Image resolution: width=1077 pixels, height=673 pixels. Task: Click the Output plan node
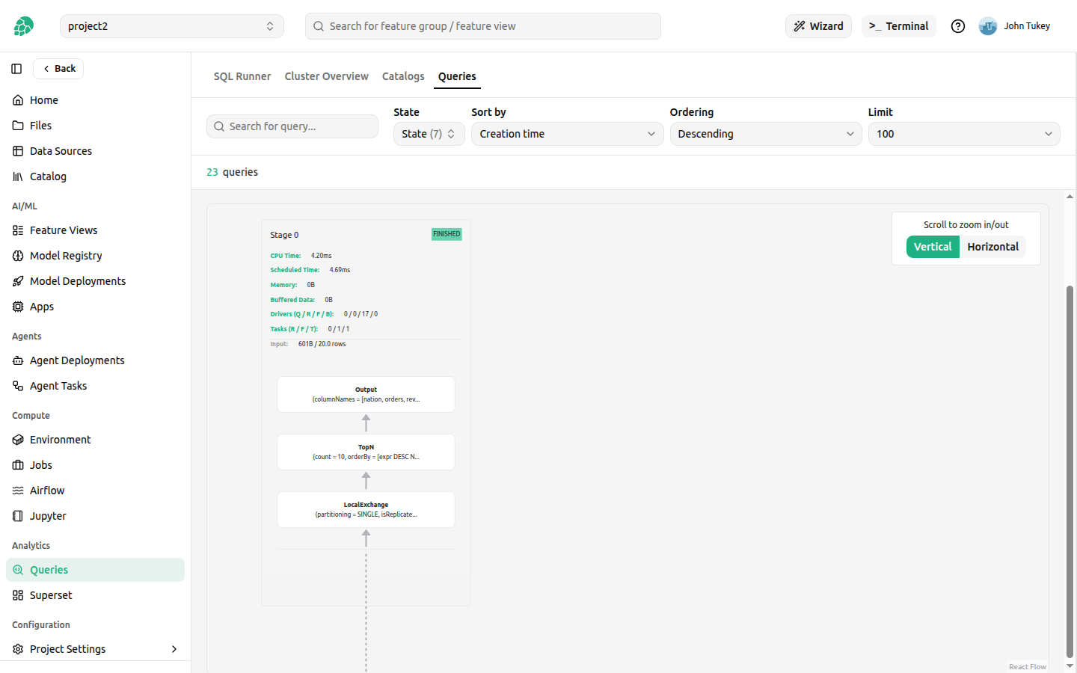coord(366,394)
